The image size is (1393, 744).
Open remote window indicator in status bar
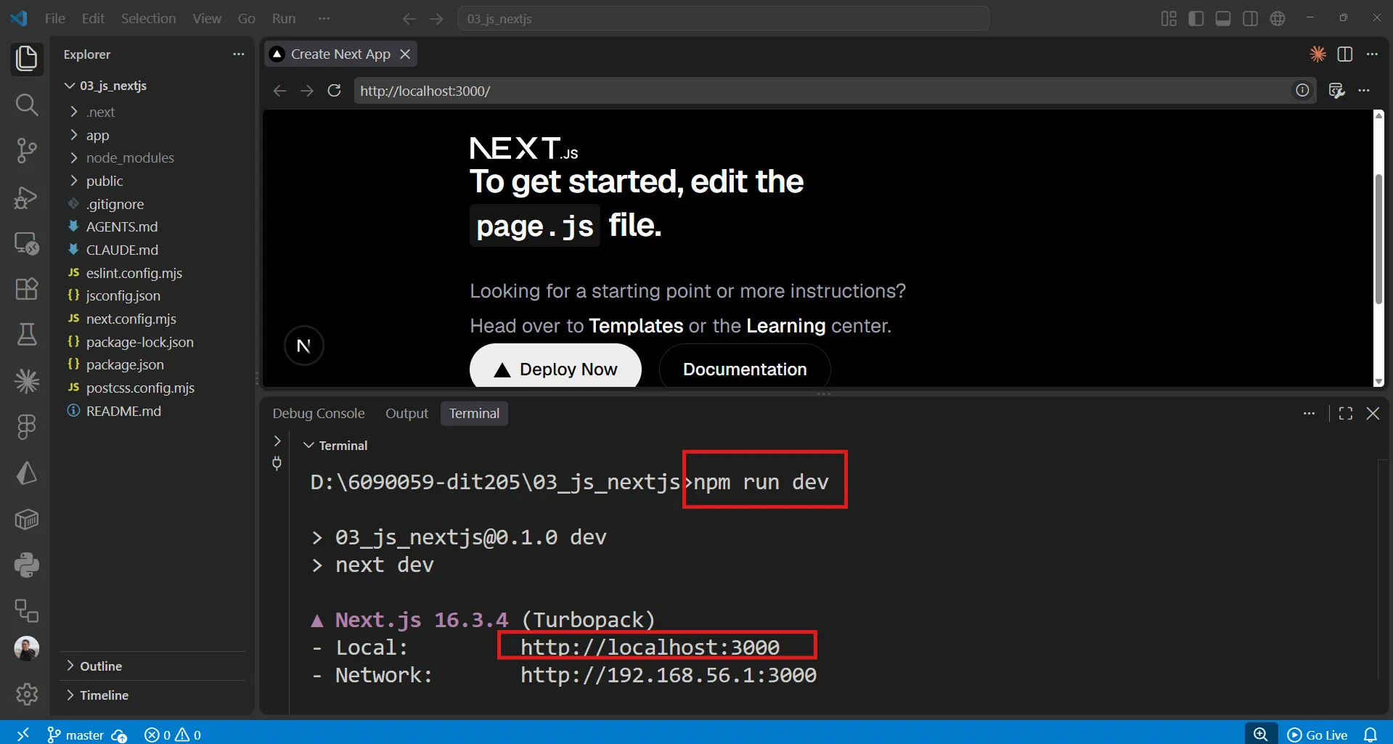23,734
